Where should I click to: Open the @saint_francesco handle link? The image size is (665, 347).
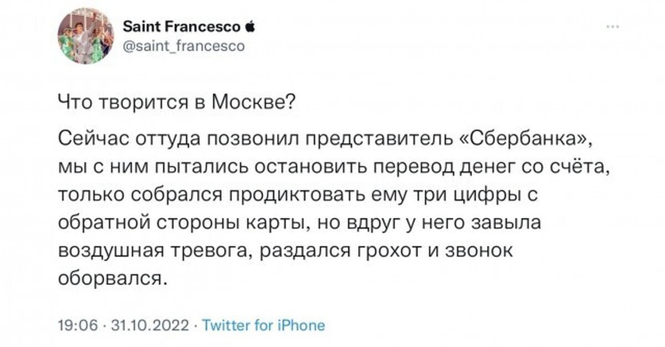tap(182, 47)
